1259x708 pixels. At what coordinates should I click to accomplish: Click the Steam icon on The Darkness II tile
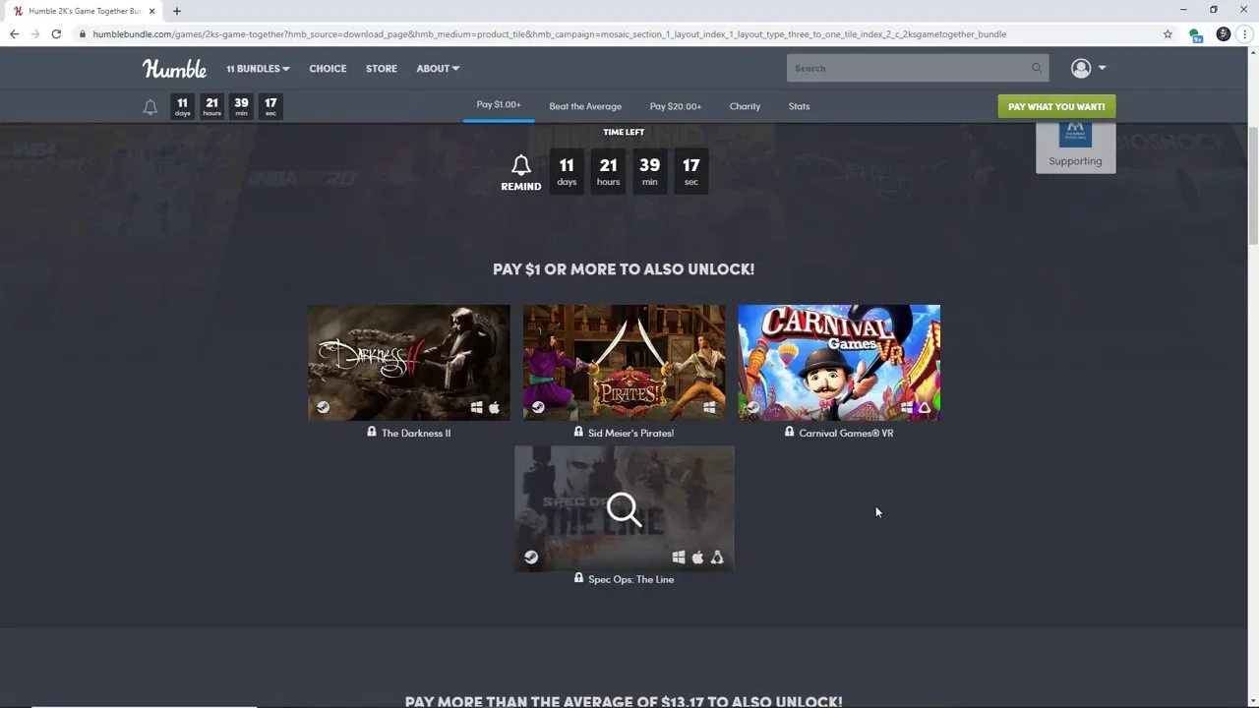[x=323, y=407]
